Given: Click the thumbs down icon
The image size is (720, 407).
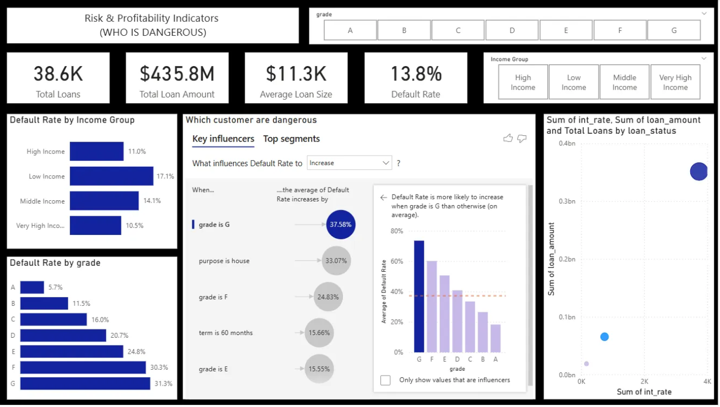Looking at the screenshot, I should [522, 139].
